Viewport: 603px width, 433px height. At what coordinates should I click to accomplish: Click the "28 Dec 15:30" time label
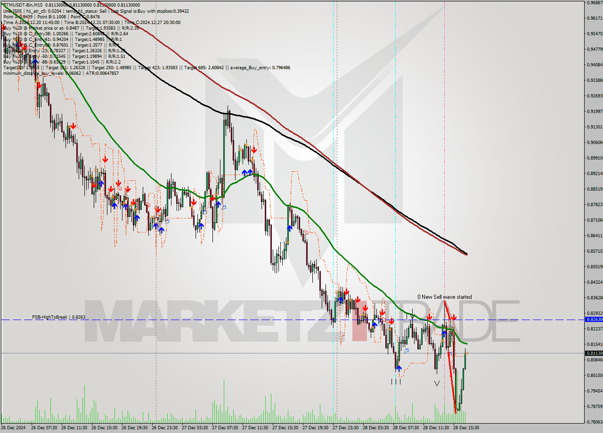(466, 428)
